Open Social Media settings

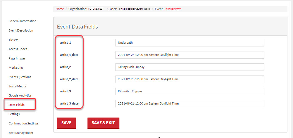(17, 86)
